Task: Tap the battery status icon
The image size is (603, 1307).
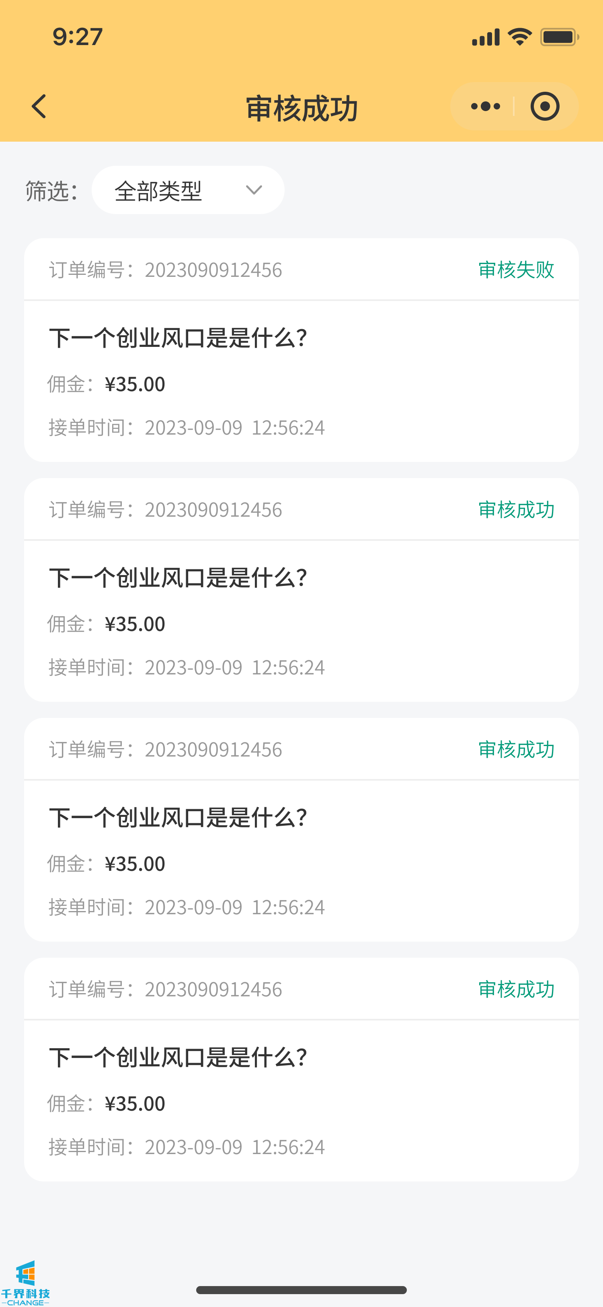Action: pyautogui.click(x=559, y=37)
